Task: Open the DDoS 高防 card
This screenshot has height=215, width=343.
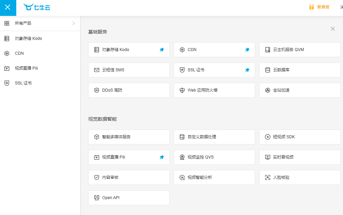Action: click(x=129, y=90)
